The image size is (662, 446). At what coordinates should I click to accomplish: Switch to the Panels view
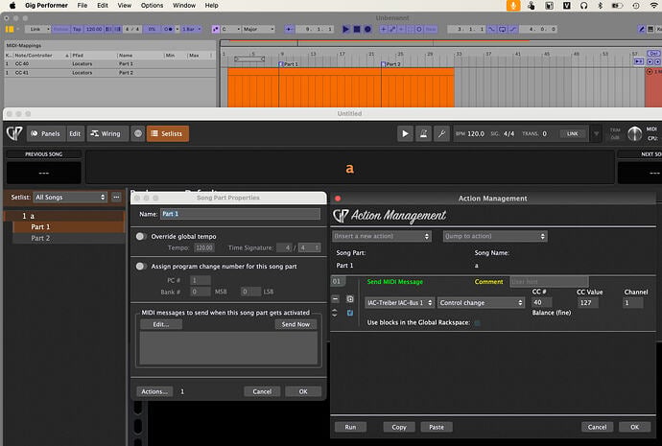(46, 133)
